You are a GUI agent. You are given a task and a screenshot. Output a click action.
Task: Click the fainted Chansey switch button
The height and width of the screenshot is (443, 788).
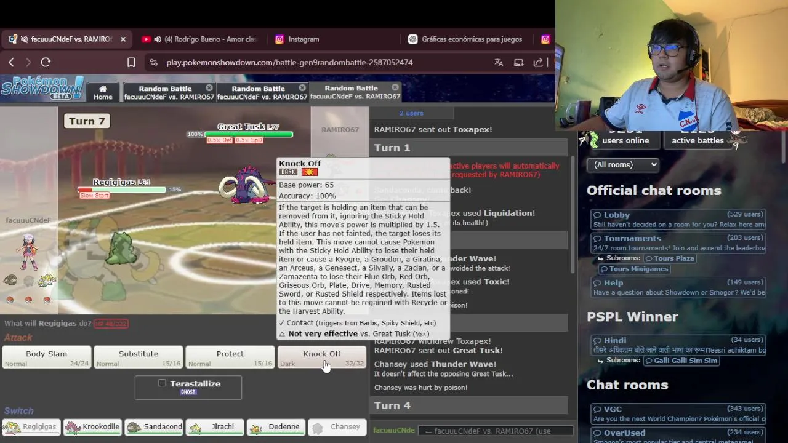tap(337, 427)
